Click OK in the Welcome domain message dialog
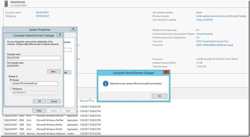Viewport: 250px width, 137px height. (x=160, y=96)
